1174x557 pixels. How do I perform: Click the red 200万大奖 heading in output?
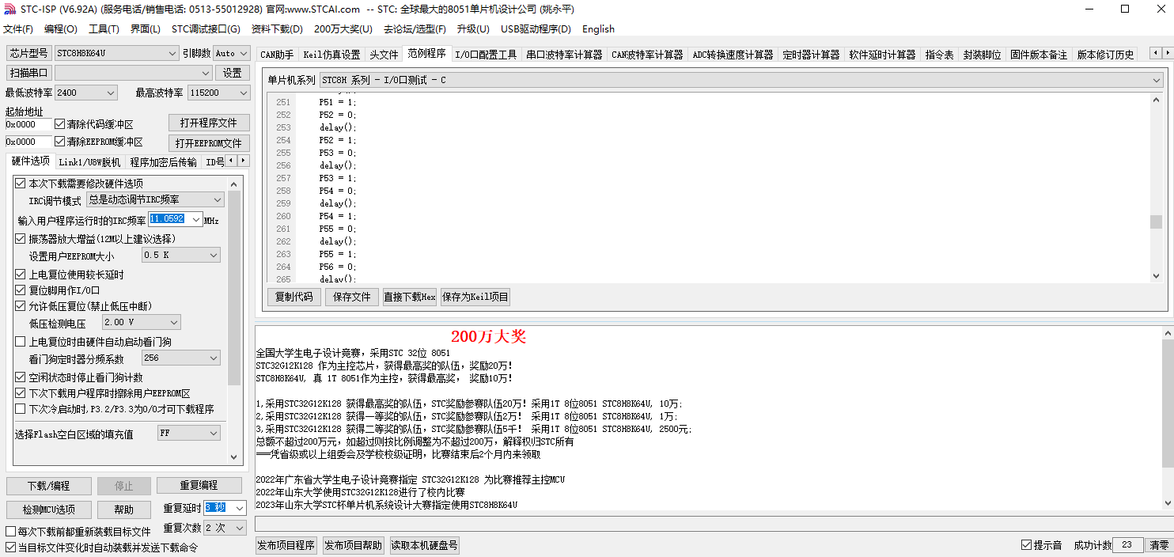488,336
